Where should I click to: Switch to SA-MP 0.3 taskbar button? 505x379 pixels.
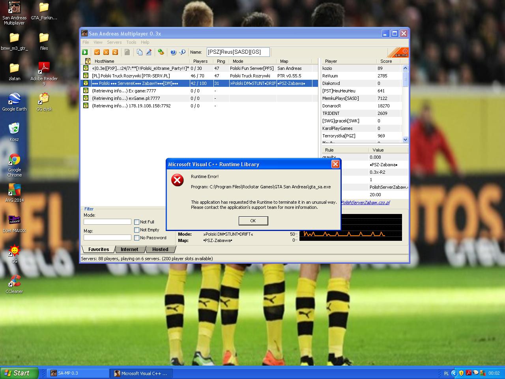coord(79,373)
